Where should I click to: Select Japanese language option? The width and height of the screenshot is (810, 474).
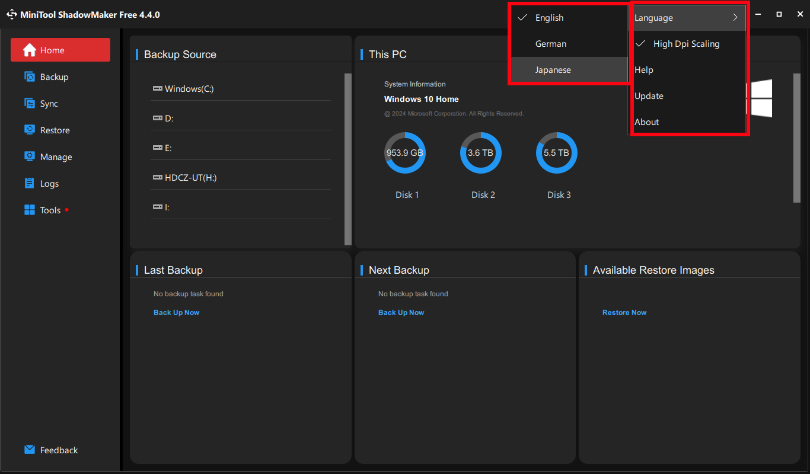569,70
